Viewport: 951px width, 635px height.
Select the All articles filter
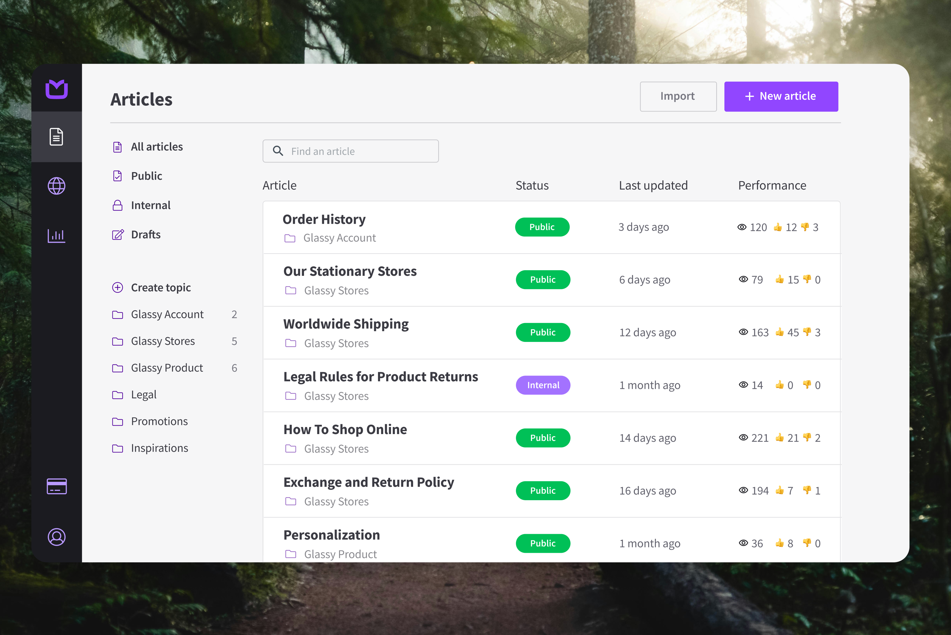157,147
